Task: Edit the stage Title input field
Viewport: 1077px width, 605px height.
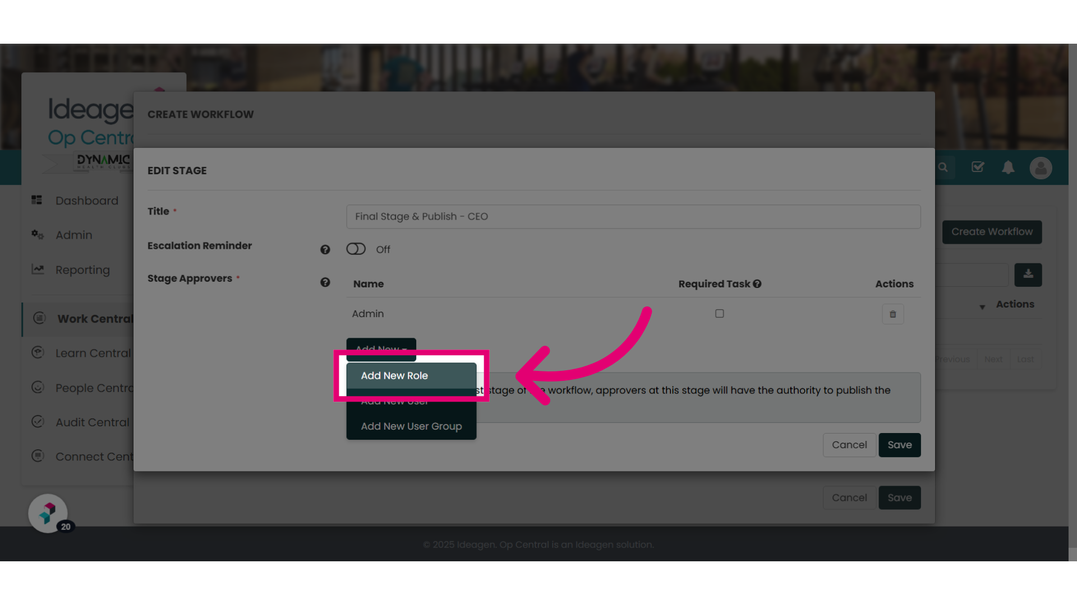Action: point(633,217)
